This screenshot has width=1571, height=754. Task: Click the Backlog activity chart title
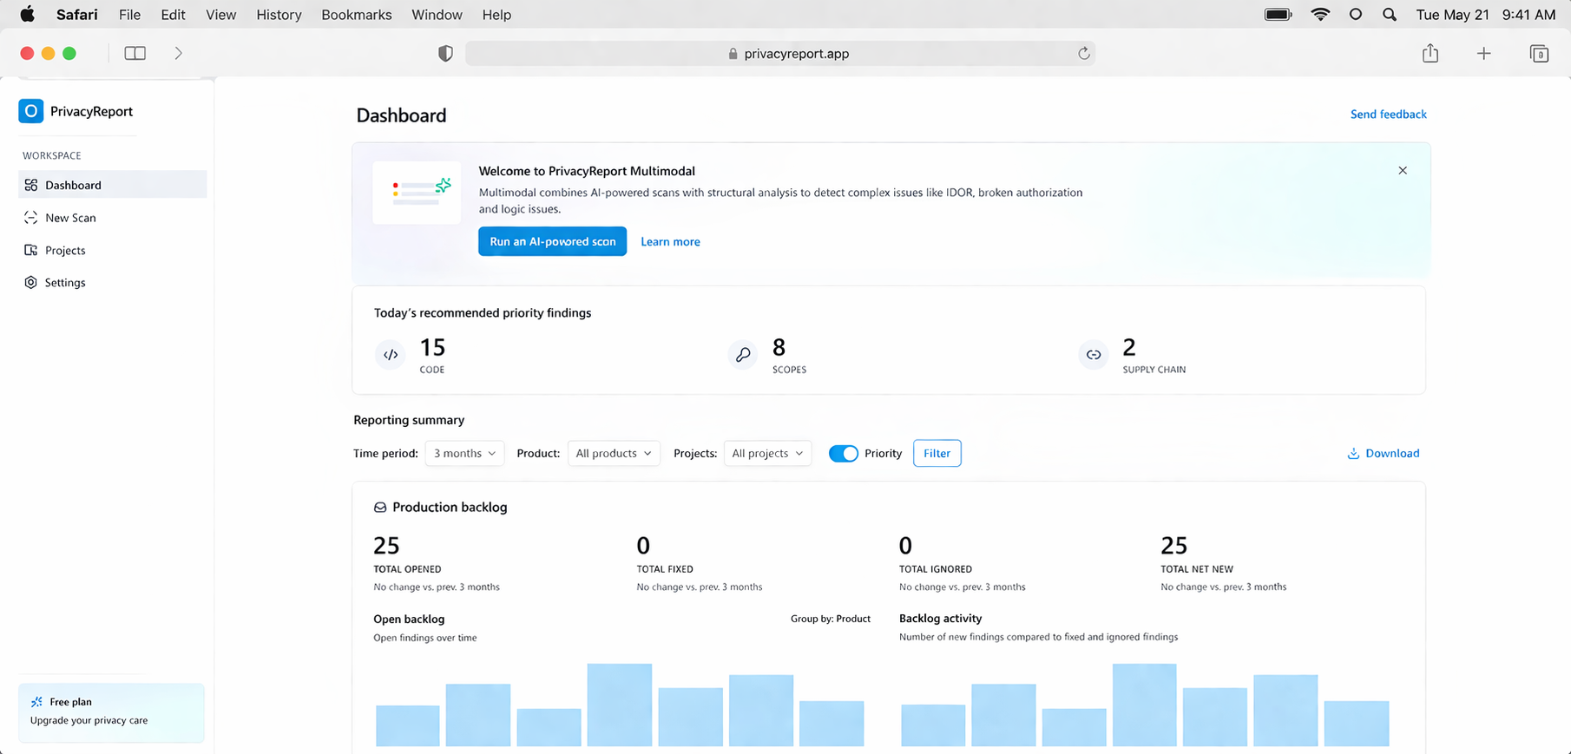(x=940, y=619)
